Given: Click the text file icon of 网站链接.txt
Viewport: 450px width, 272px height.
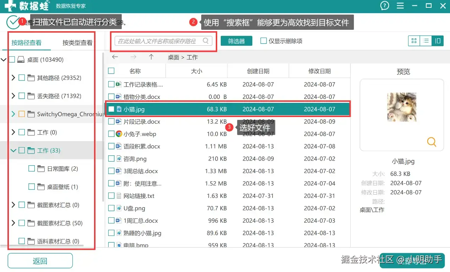Looking at the screenshot, I should click(119, 196).
